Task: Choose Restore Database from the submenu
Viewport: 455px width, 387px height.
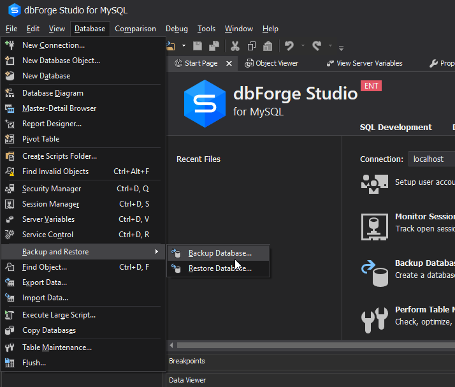Action: (x=218, y=268)
